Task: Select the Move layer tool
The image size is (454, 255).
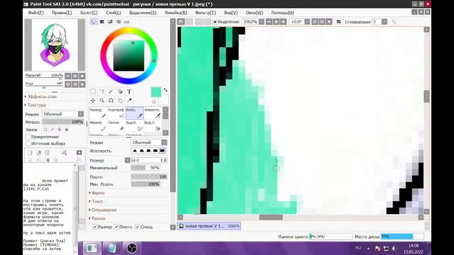Action: pos(93,101)
